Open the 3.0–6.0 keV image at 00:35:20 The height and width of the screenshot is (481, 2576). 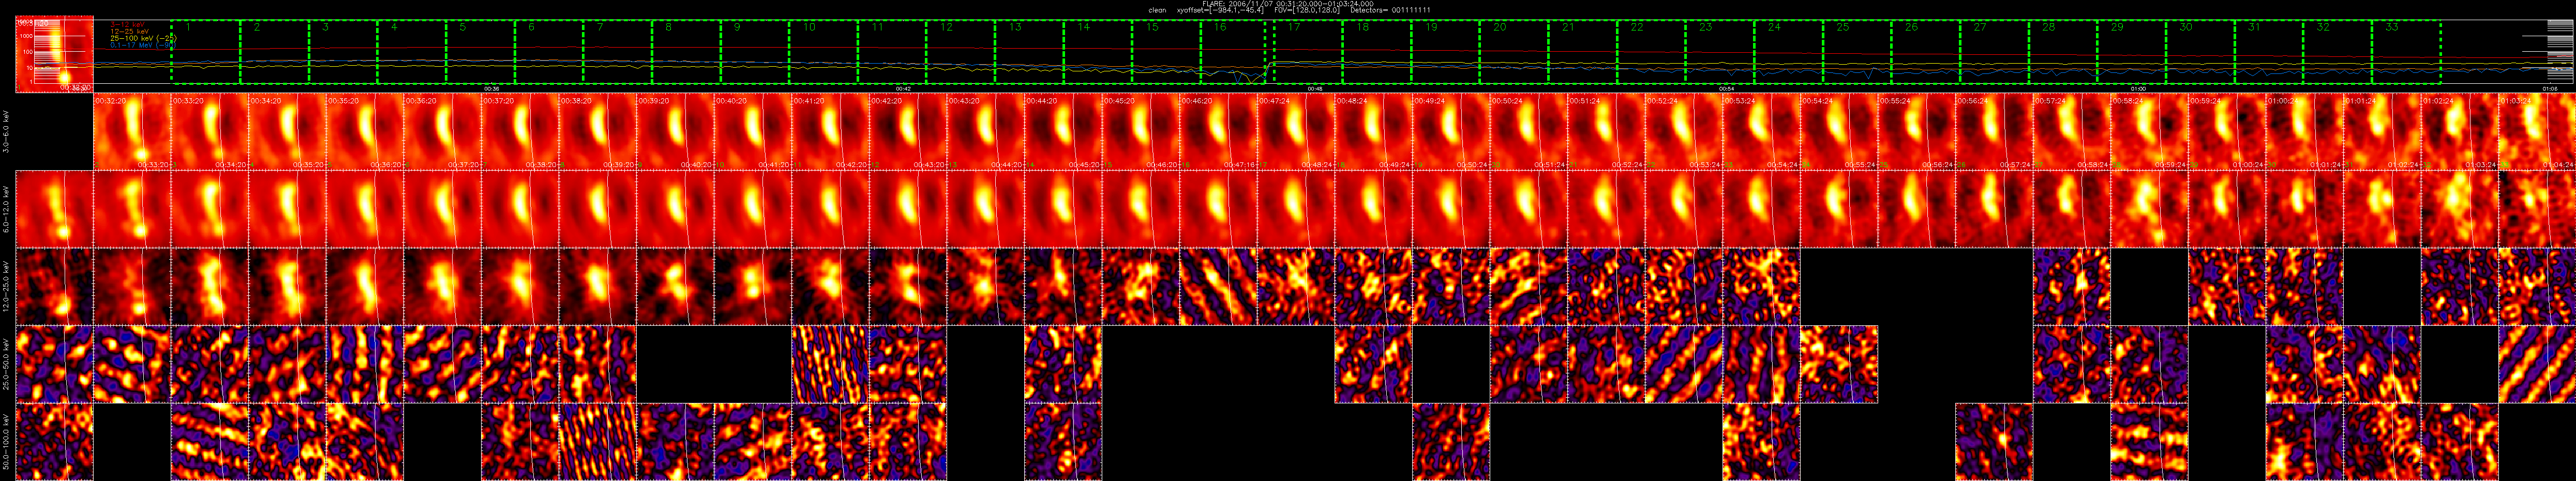[x=365, y=131]
